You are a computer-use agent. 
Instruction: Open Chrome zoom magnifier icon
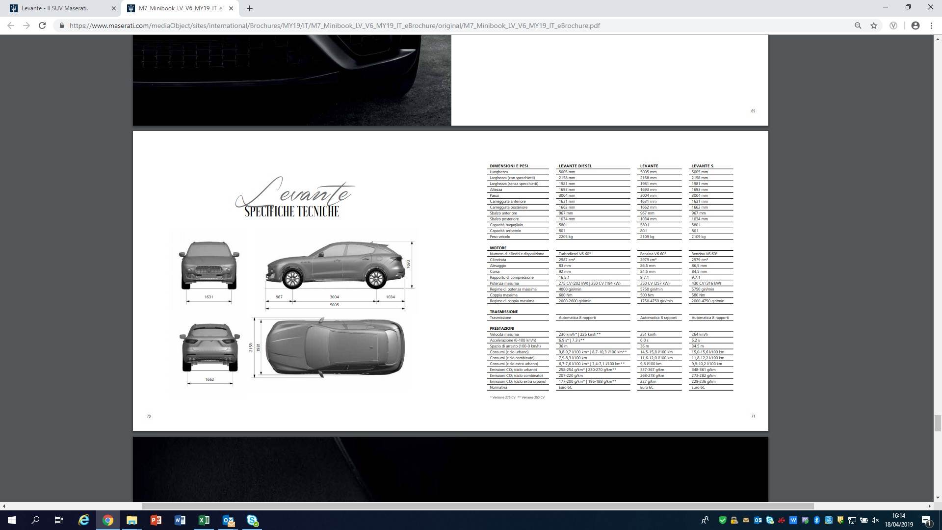(x=858, y=26)
